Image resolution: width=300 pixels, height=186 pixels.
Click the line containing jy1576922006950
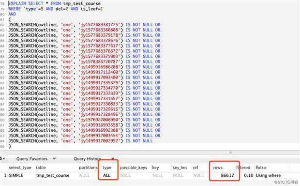pyautogui.click(x=84, y=120)
